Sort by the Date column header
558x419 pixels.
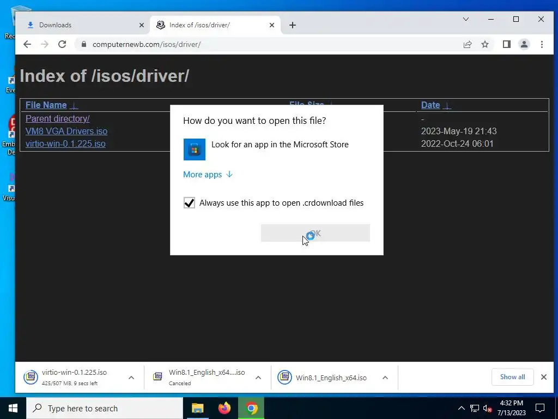(430, 105)
